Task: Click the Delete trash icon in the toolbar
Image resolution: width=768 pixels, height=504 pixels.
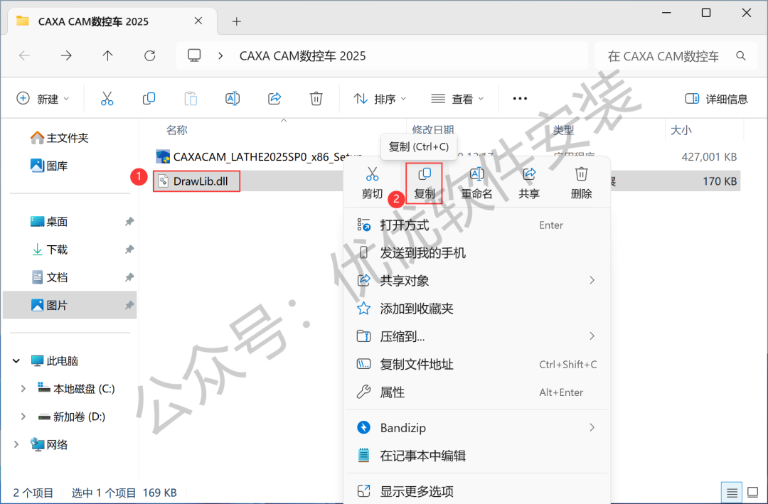Action: coord(316,98)
